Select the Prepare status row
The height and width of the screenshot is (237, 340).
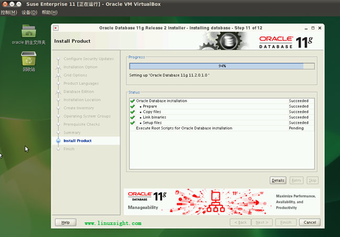(x=222, y=106)
